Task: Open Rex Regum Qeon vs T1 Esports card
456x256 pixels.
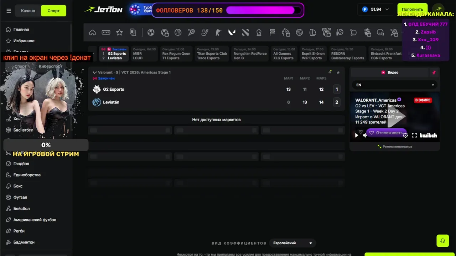Action: 176,54
